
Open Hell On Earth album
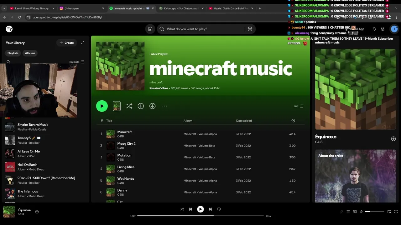tap(45, 167)
